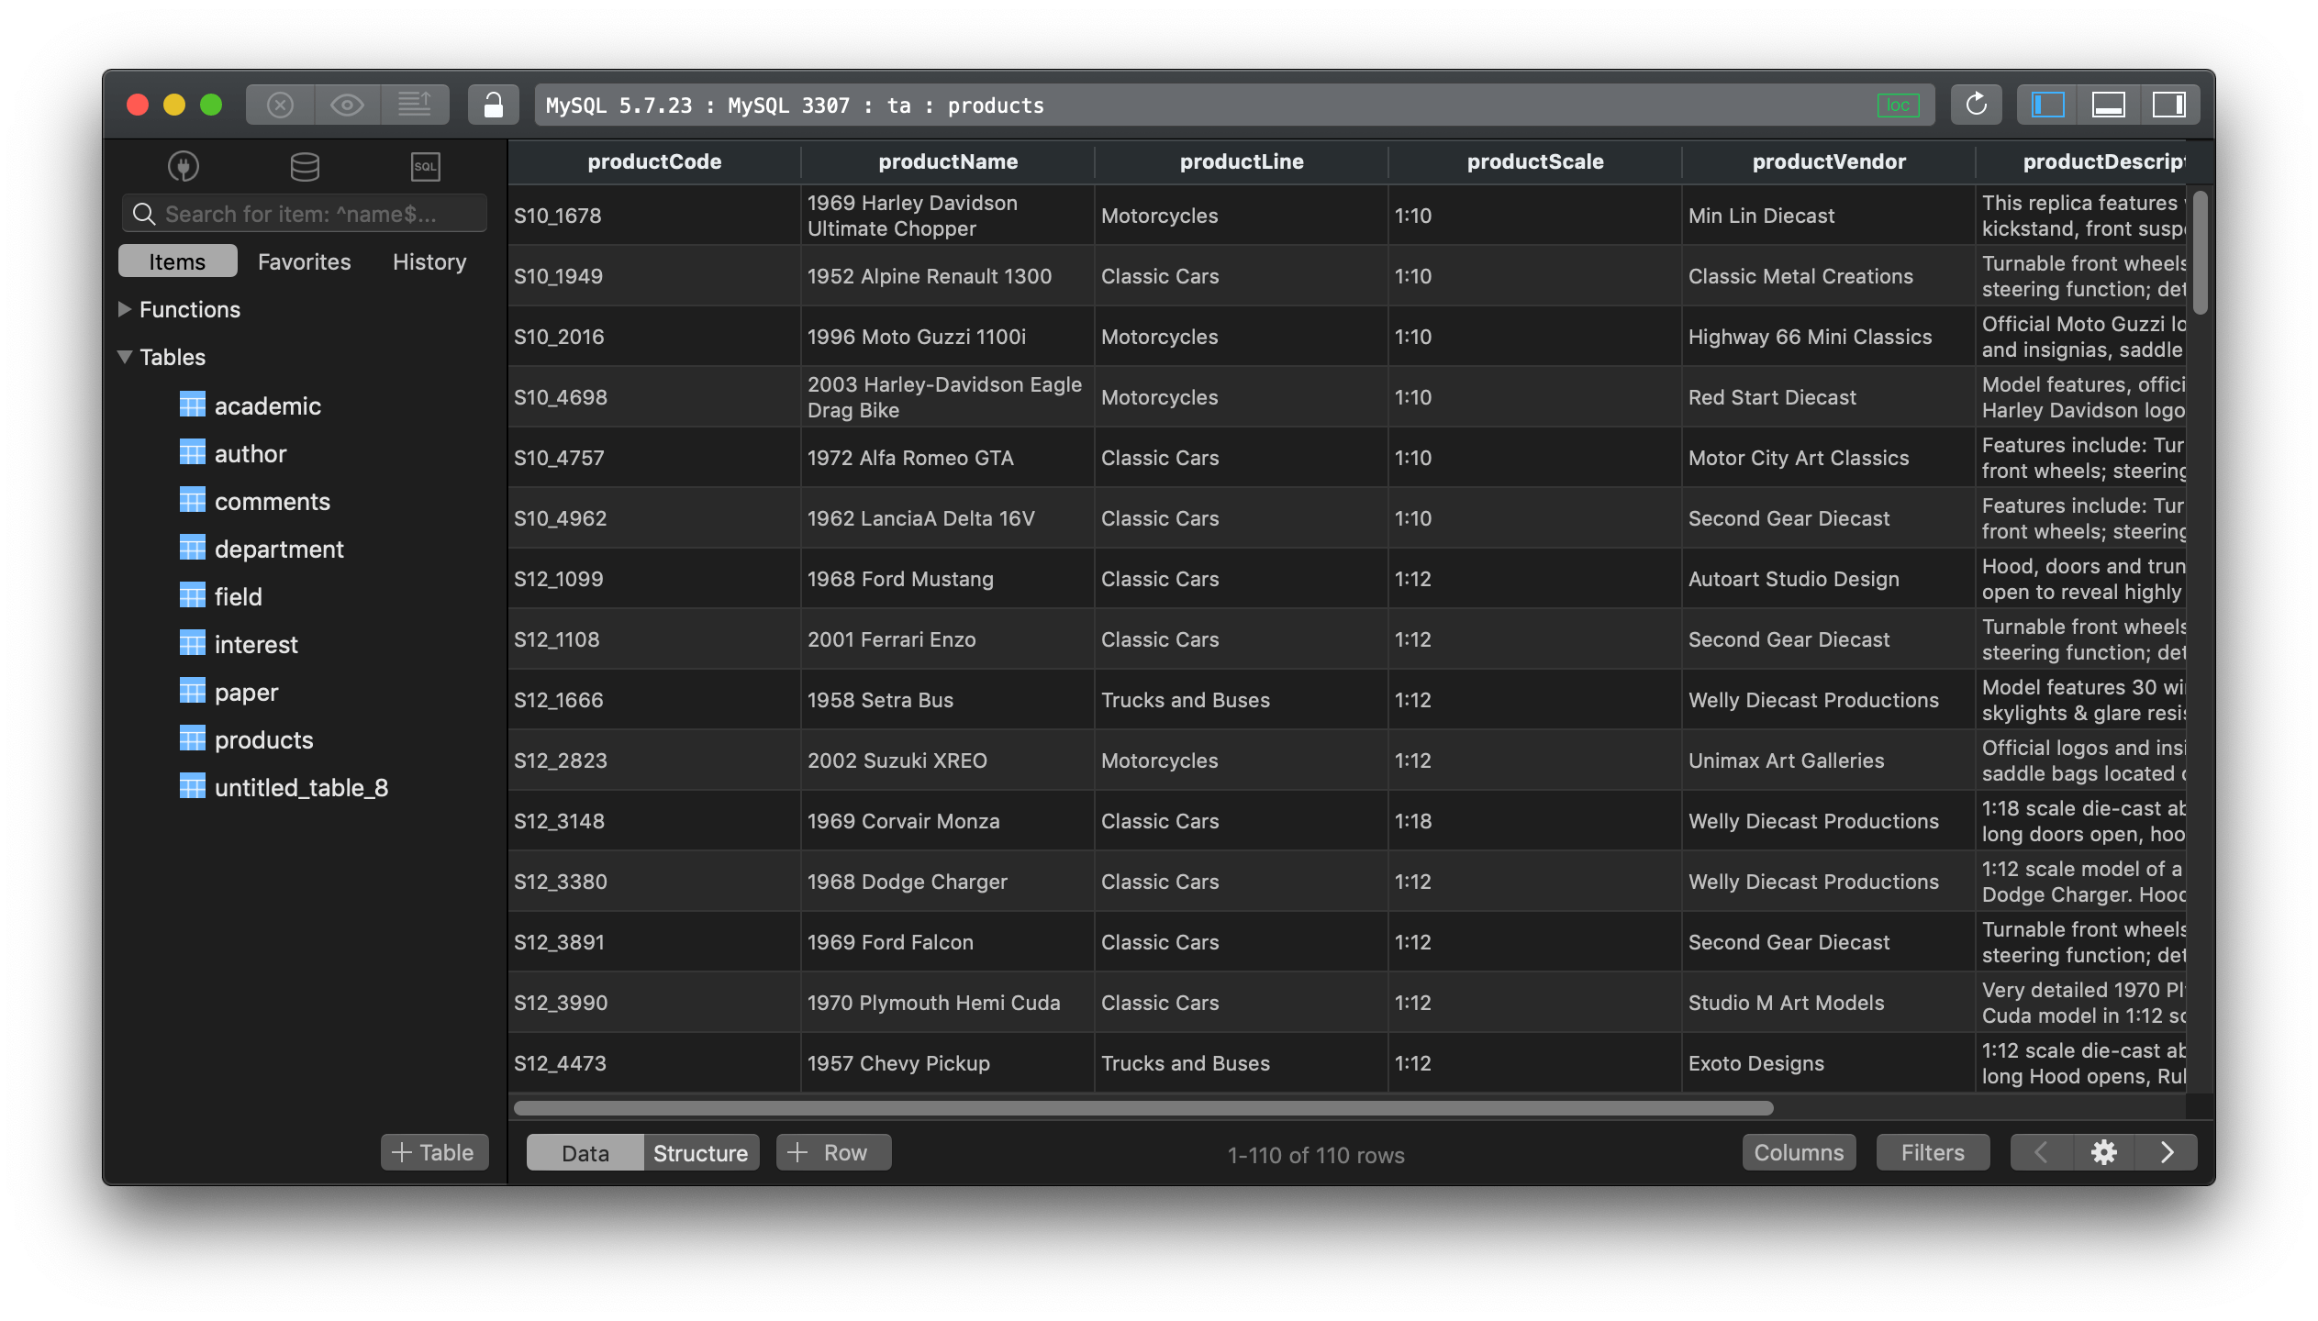Switch to the History tab
Screen dimensions: 2318x1321
tap(429, 261)
